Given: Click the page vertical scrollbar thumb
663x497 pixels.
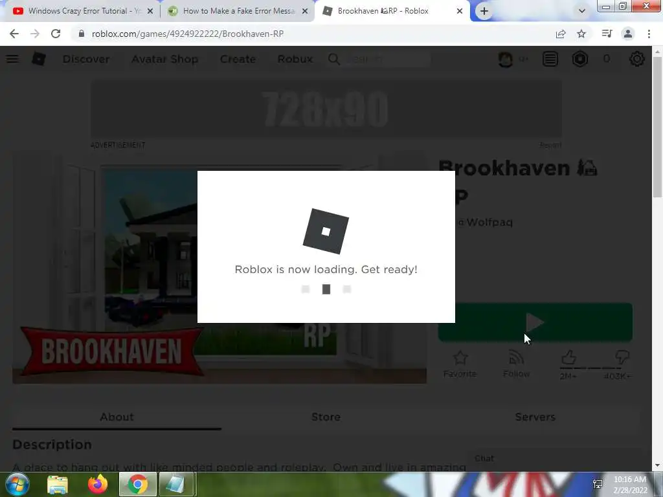Looking at the screenshot, I should tap(657, 126).
